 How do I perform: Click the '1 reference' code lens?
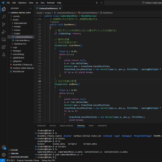[x=54, y=22]
